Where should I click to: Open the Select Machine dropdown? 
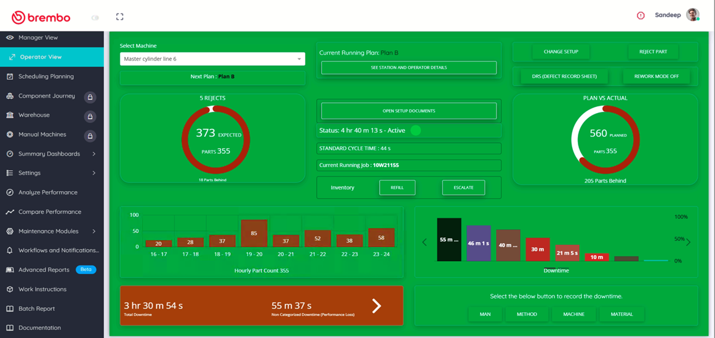tap(212, 59)
